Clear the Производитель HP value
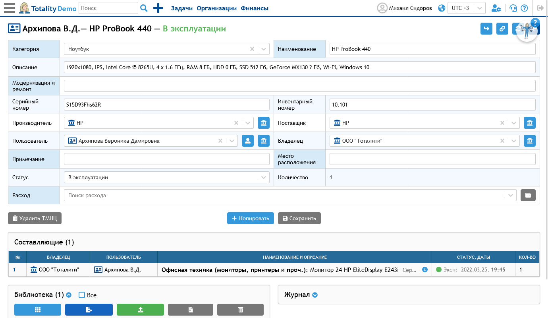This screenshot has height=318, width=548. (236, 123)
